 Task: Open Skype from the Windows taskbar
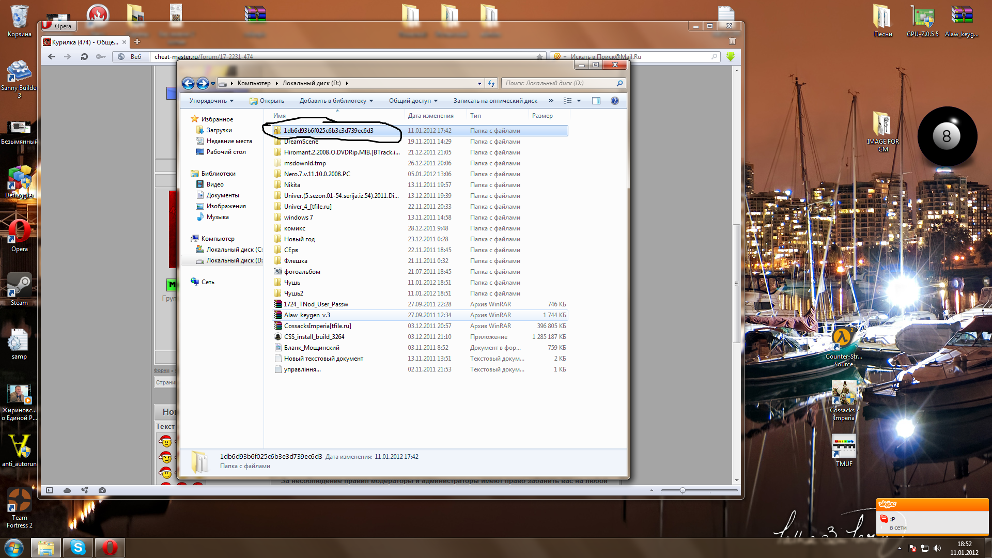click(x=78, y=547)
